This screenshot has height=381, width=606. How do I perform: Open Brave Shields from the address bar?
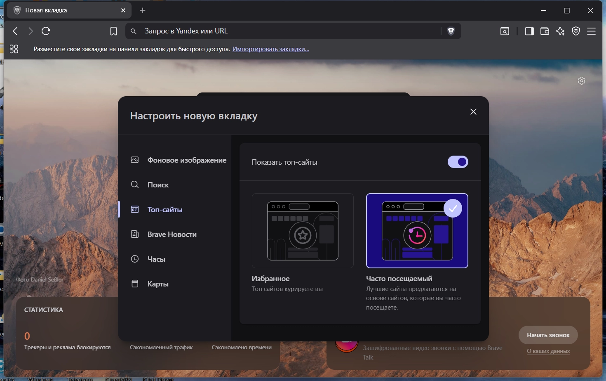[x=451, y=31]
